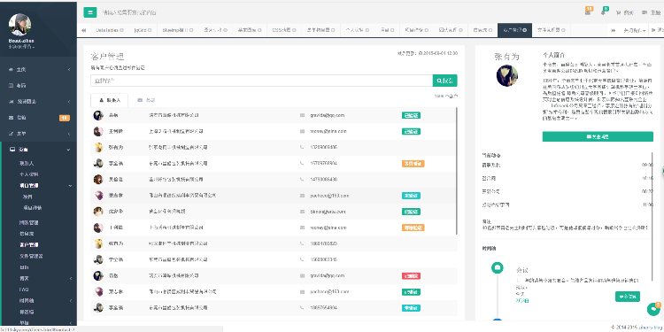
Task: Open 标签墙 in sidebar submenu
Action: [27, 312]
